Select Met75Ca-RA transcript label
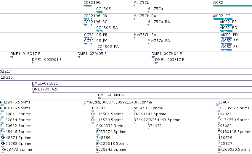The image size is (252, 154). tap(159, 22)
